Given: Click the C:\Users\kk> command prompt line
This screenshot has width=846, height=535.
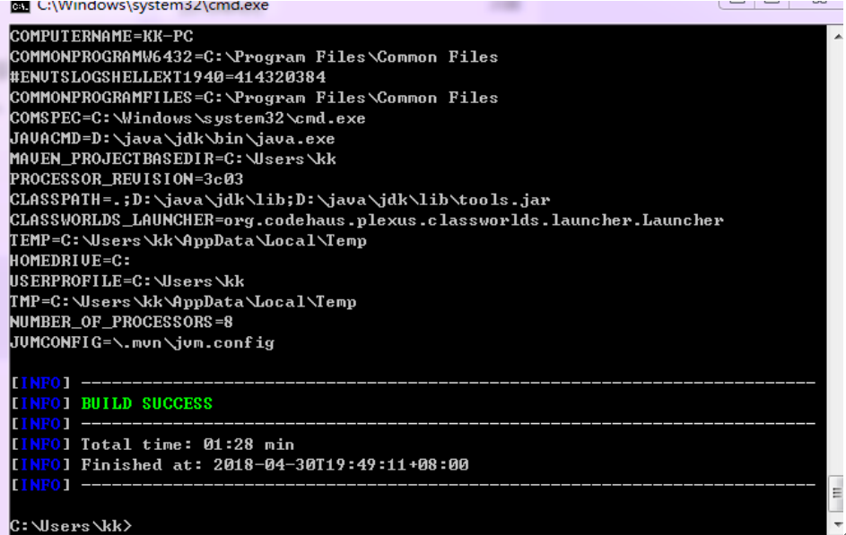Looking at the screenshot, I should pos(71,526).
